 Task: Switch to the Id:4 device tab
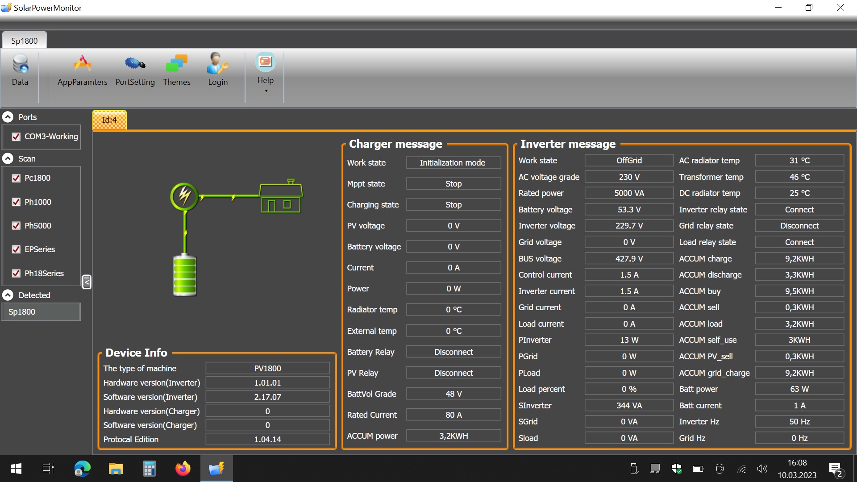pyautogui.click(x=109, y=120)
